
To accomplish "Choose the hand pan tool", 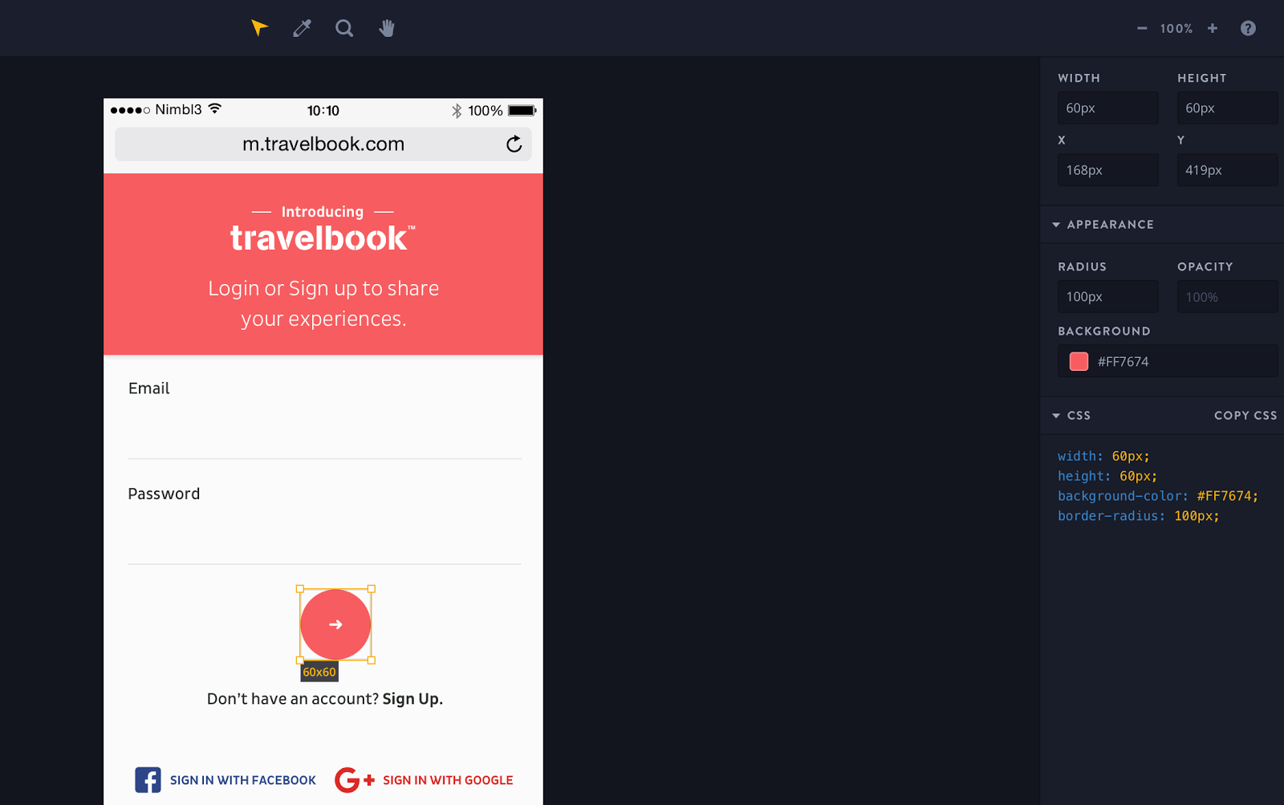I will tap(387, 28).
